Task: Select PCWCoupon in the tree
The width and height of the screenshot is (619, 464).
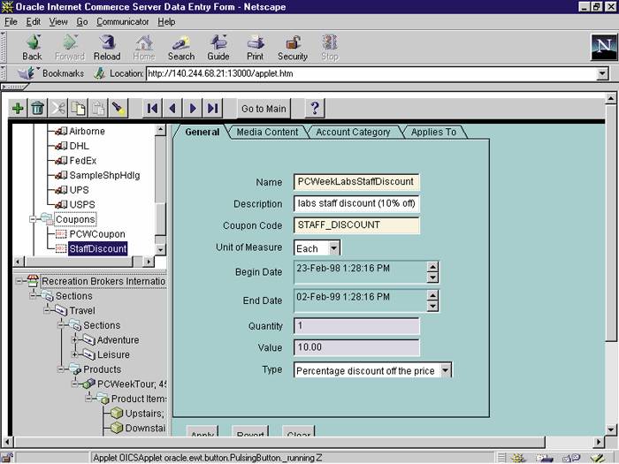Action: pos(97,234)
